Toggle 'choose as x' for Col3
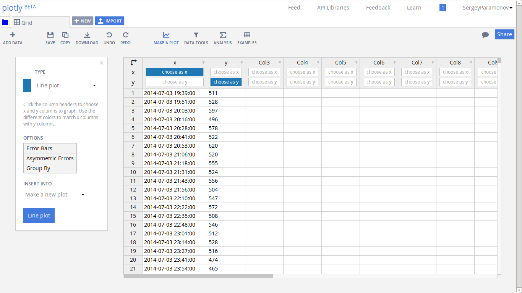522x293 pixels. [264, 72]
